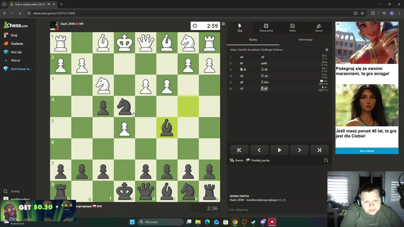
Task: Open File Explorer from taskbar
Action: pyautogui.click(x=198, y=222)
